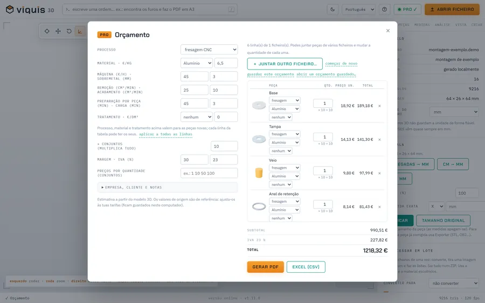Open the Tratamento nenhum dropdown
The image size is (485, 303).
[x=196, y=117]
